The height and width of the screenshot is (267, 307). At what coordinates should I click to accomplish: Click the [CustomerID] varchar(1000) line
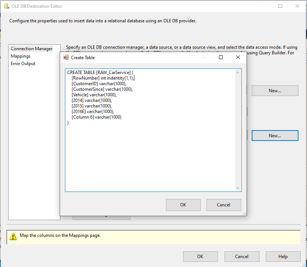pos(99,84)
